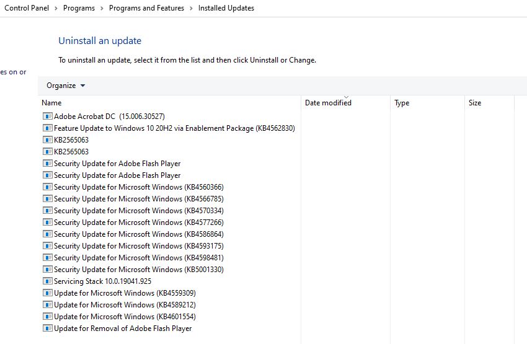Expand the chevron after Programs breadcrumb
527x344 pixels.
102,8
